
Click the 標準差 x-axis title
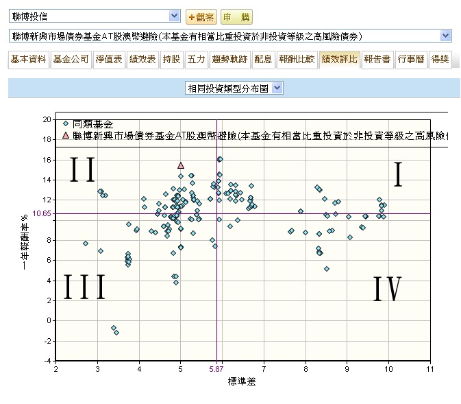[x=242, y=381]
